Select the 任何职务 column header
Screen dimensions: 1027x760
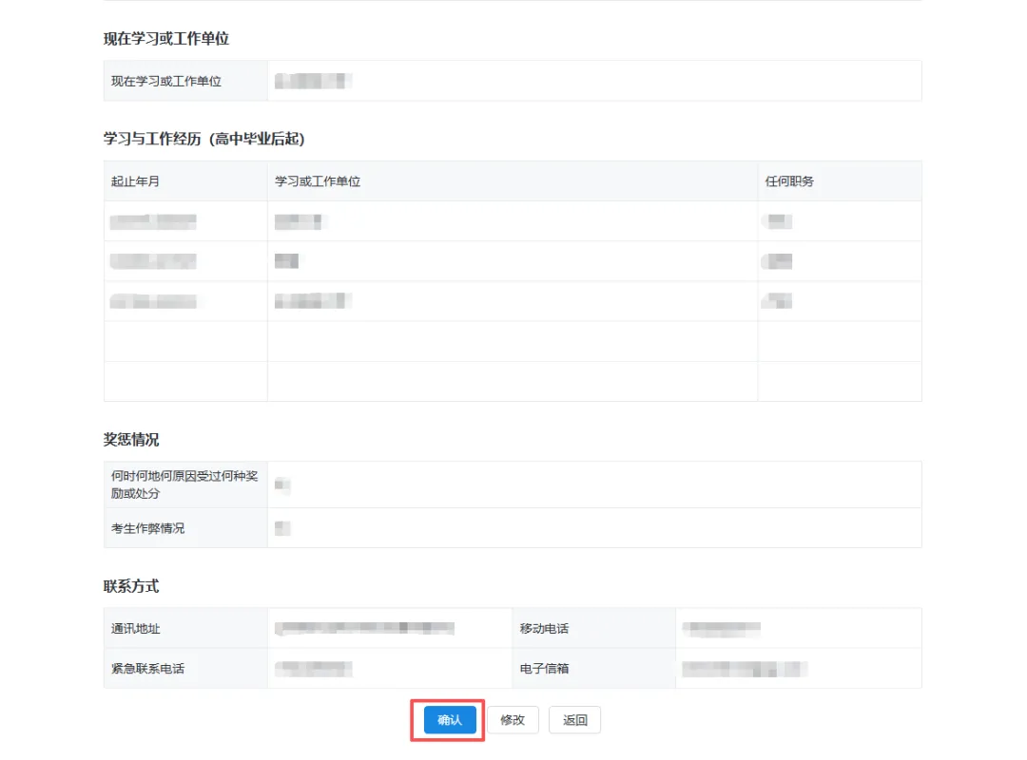point(789,181)
